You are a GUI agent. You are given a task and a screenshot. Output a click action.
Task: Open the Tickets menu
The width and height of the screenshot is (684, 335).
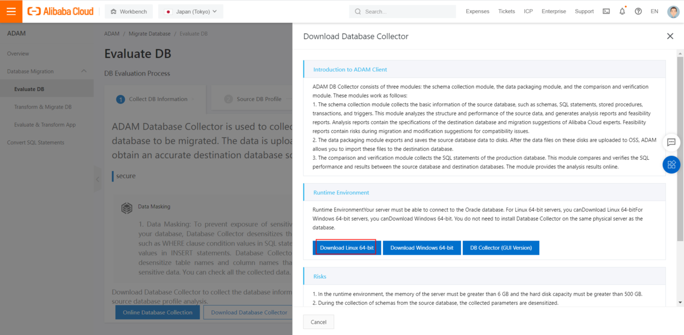click(x=506, y=11)
